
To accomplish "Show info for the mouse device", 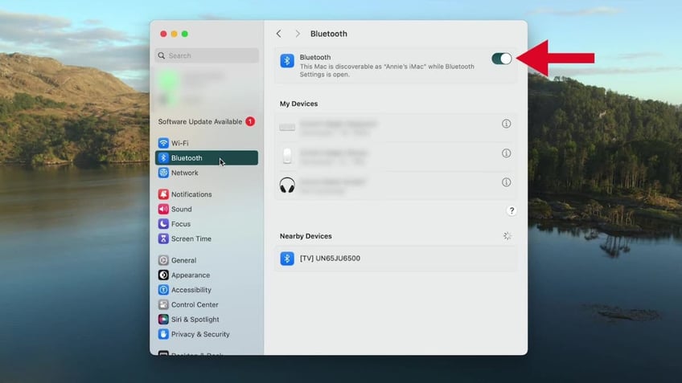I will [507, 153].
